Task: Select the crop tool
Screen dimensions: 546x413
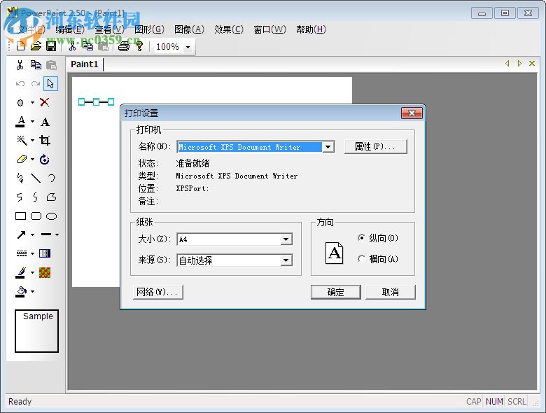Action: point(45,140)
